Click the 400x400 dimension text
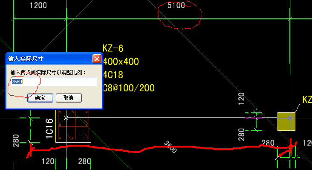 point(121,62)
